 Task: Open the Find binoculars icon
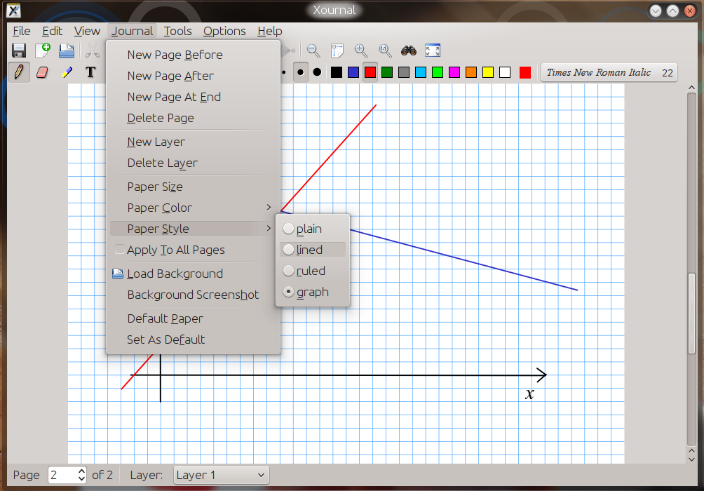409,51
